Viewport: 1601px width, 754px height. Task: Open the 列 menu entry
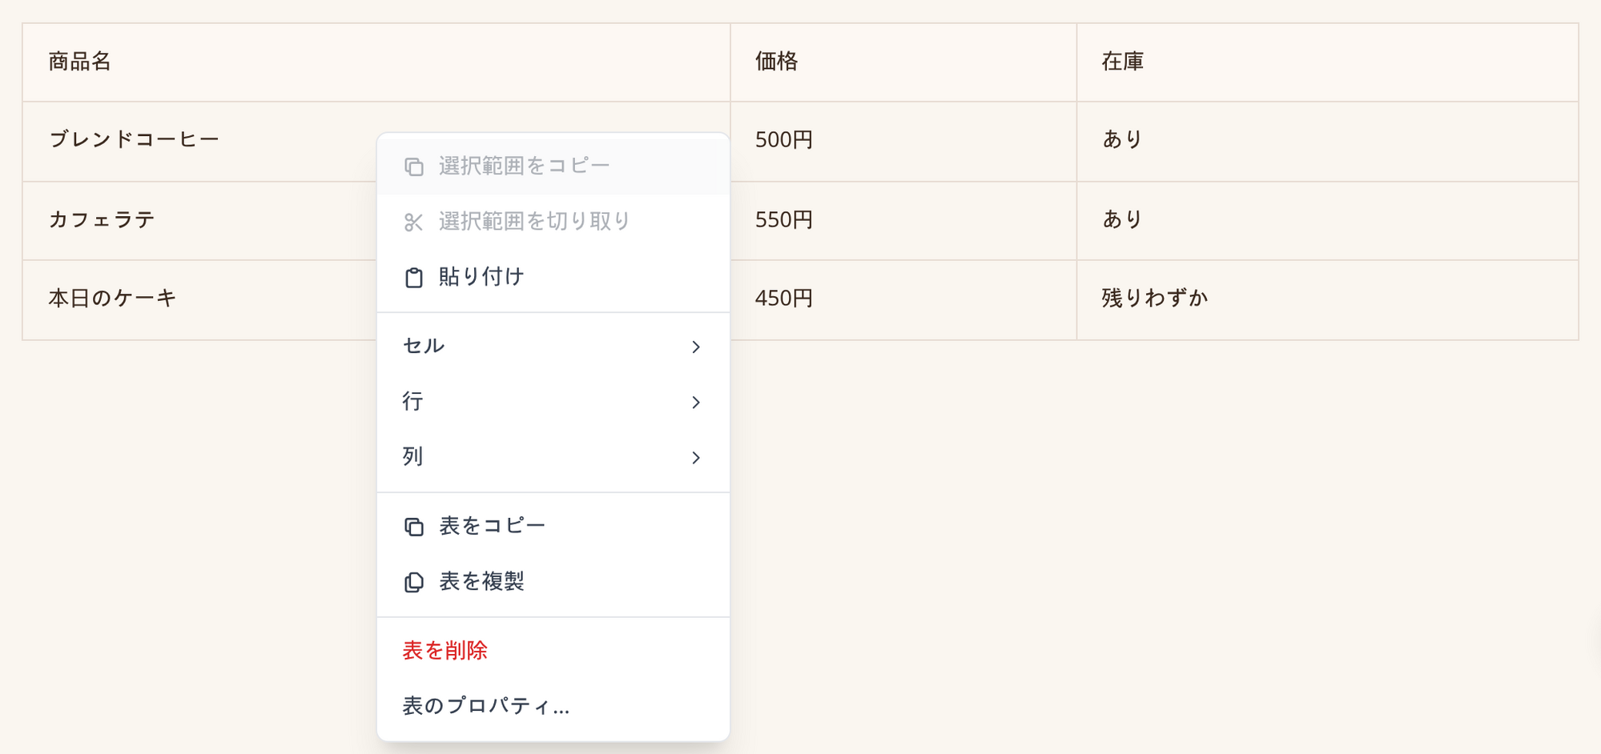tap(553, 457)
